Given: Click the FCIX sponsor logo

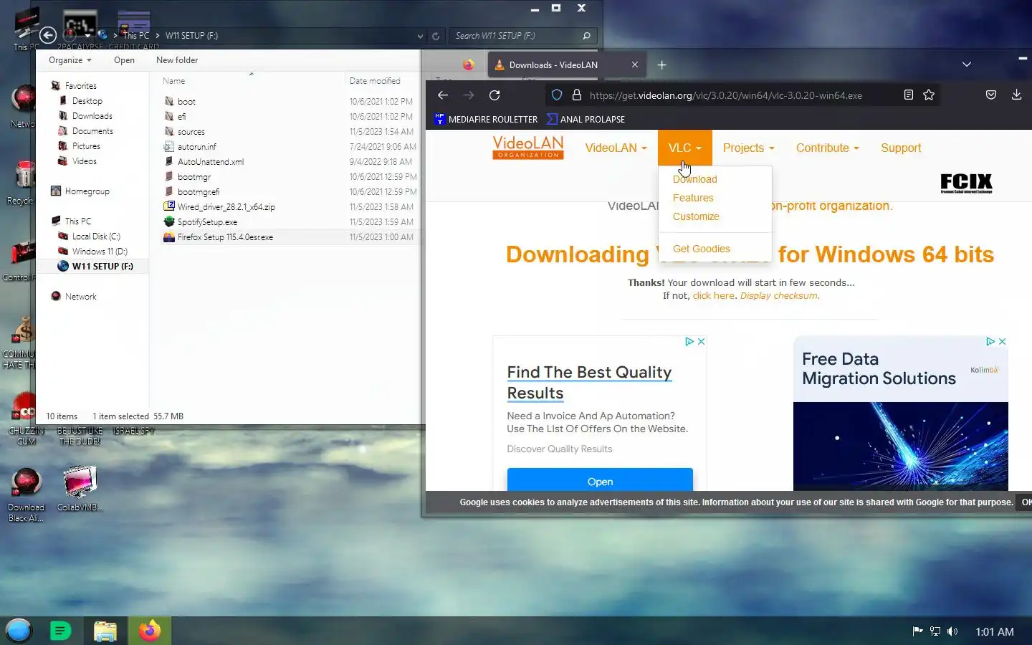Looking at the screenshot, I should (967, 183).
